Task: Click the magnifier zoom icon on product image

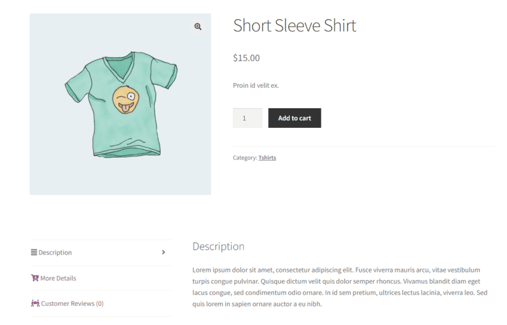Action: click(198, 27)
